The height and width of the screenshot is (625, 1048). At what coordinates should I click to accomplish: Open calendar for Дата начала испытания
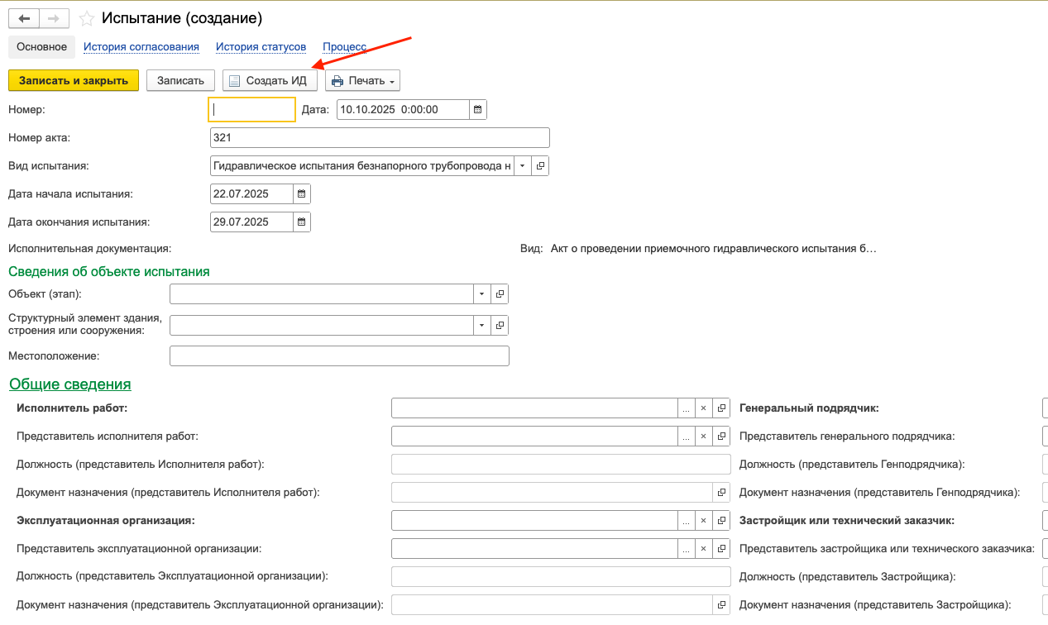tap(301, 193)
